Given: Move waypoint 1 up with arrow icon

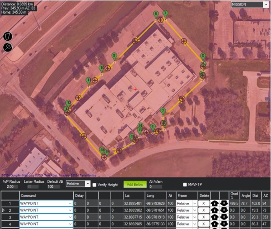Looking at the screenshot, I should point(215,204).
